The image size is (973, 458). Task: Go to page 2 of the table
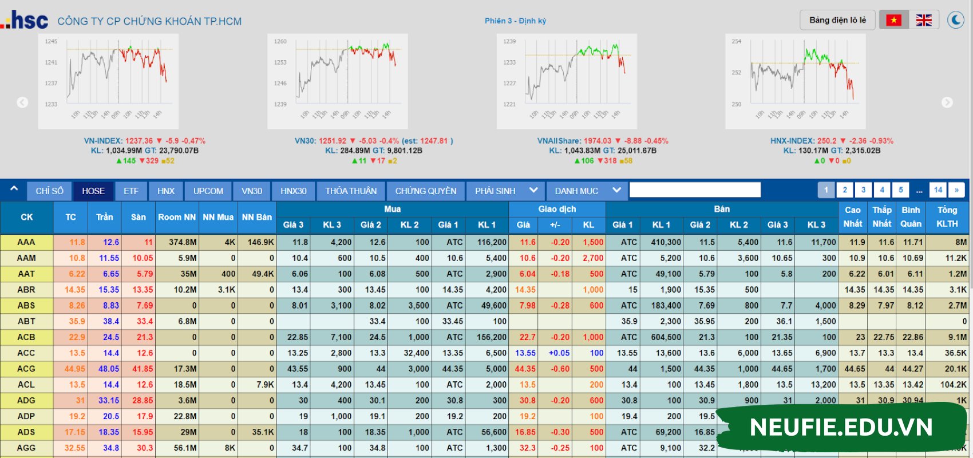845,190
